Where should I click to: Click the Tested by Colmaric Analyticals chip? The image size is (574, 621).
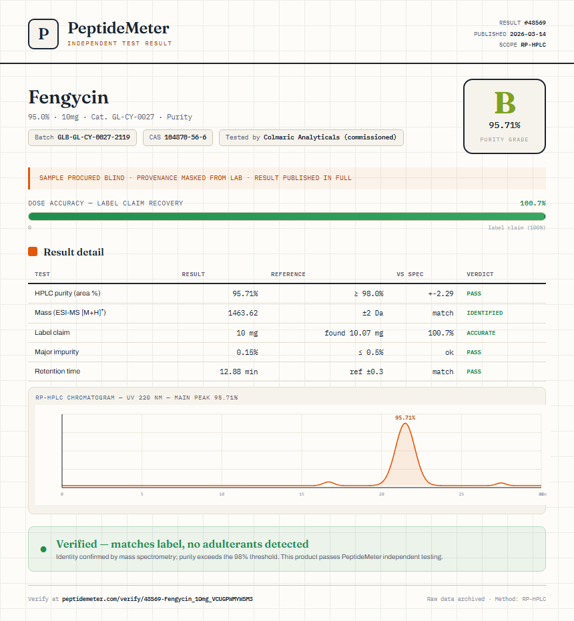[311, 137]
